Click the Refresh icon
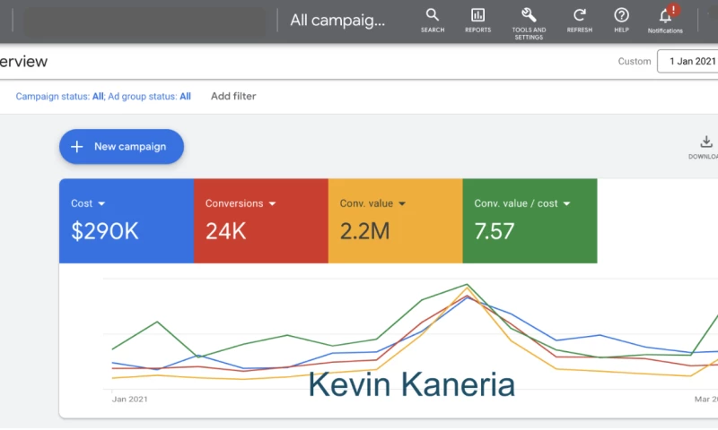718x430 pixels. point(580,15)
